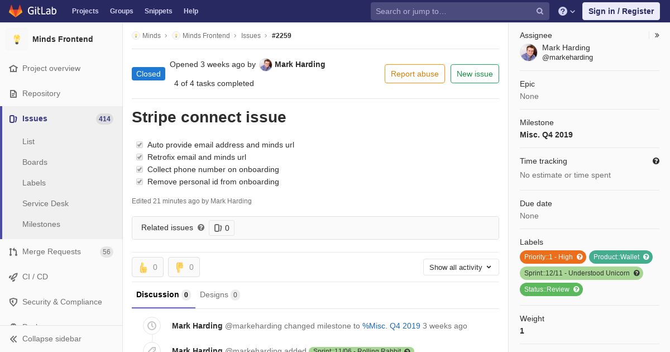This screenshot has width=670, height=352.
Task: Click the Merge Requests 56 count badge
Action: pyautogui.click(x=107, y=252)
